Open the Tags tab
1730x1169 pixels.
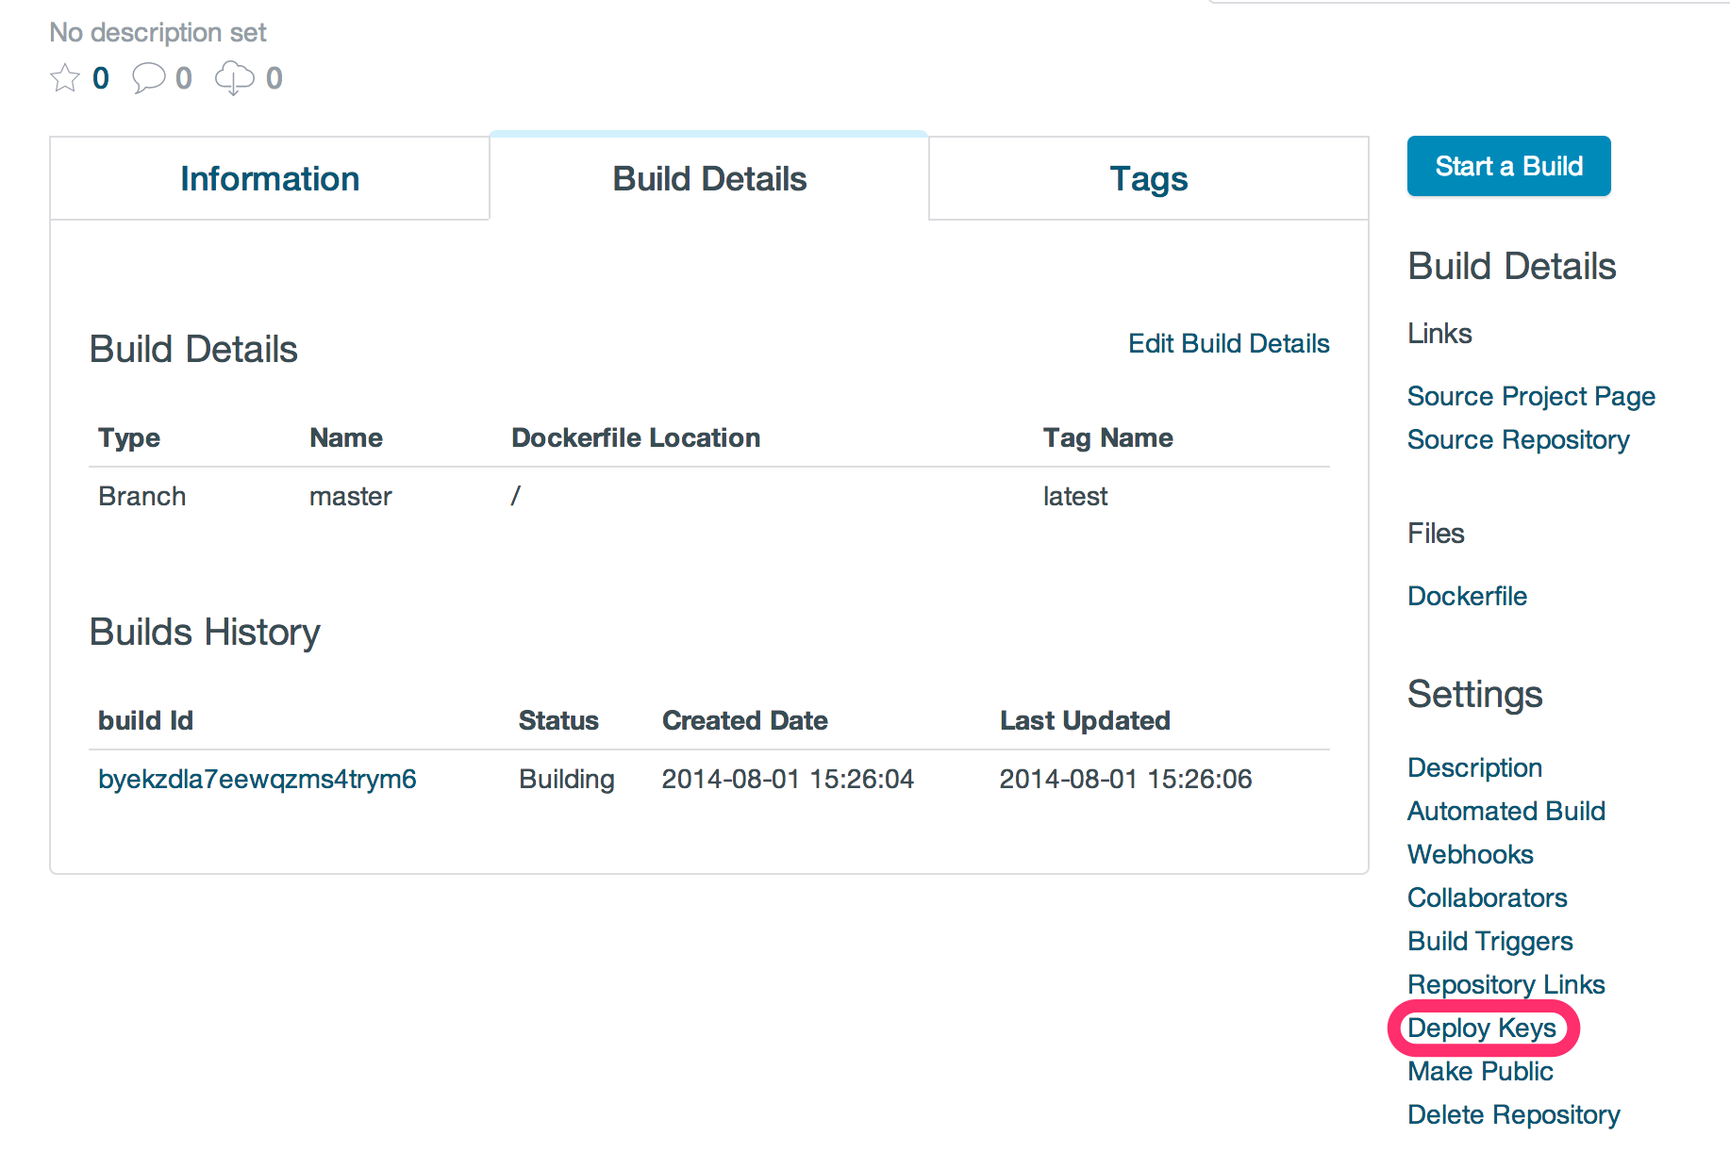click(1148, 179)
